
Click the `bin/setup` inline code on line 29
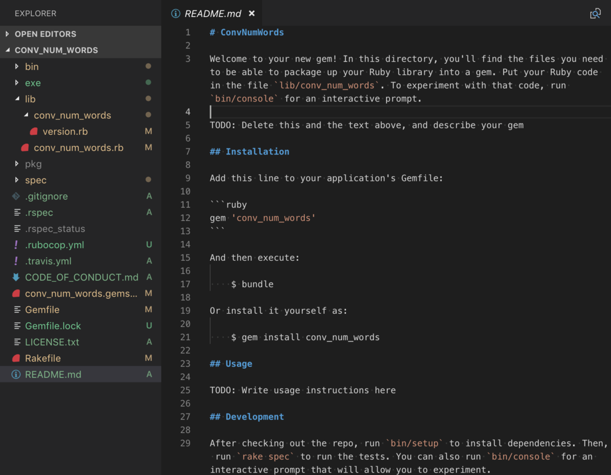coord(414,443)
